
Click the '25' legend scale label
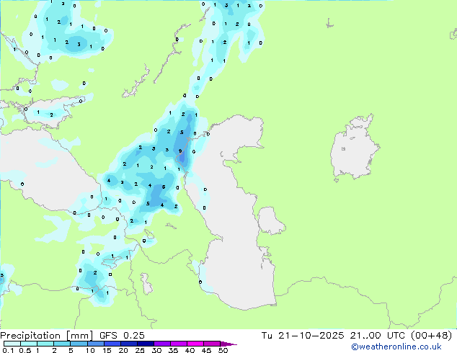pos(140,350)
